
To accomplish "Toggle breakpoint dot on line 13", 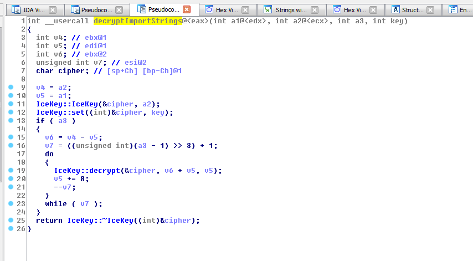I will (11, 120).
